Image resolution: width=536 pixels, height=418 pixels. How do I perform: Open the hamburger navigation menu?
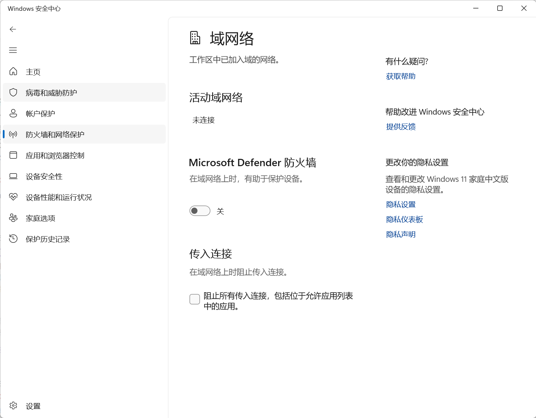pos(13,50)
